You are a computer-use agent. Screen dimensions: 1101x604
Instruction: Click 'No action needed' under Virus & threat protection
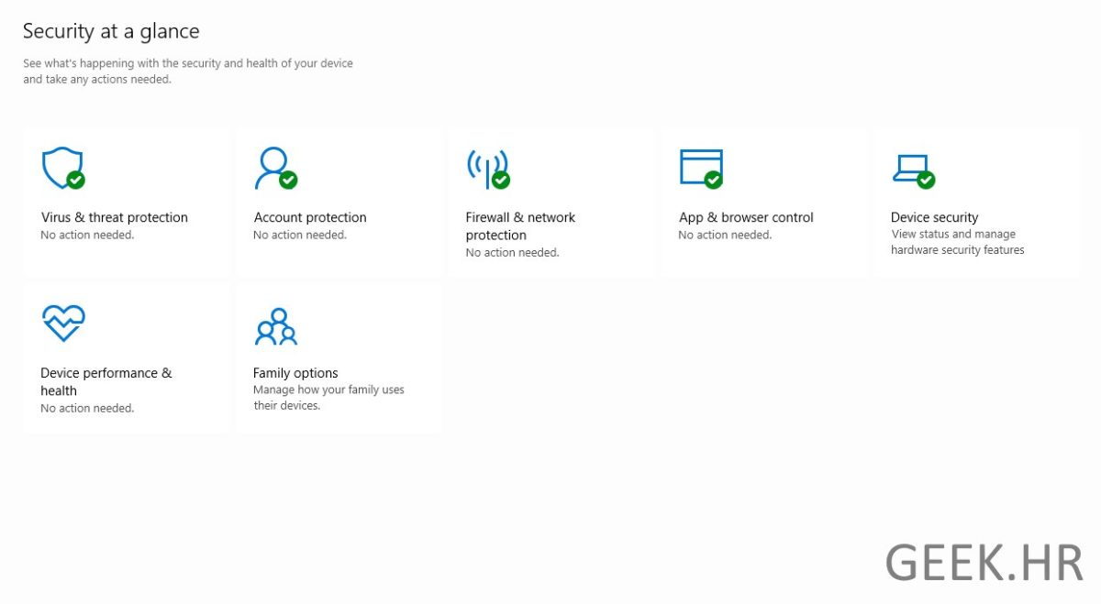click(87, 236)
